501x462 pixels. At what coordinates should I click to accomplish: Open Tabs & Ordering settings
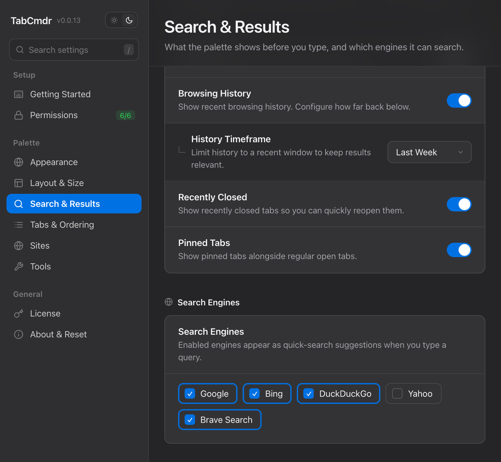click(x=74, y=225)
